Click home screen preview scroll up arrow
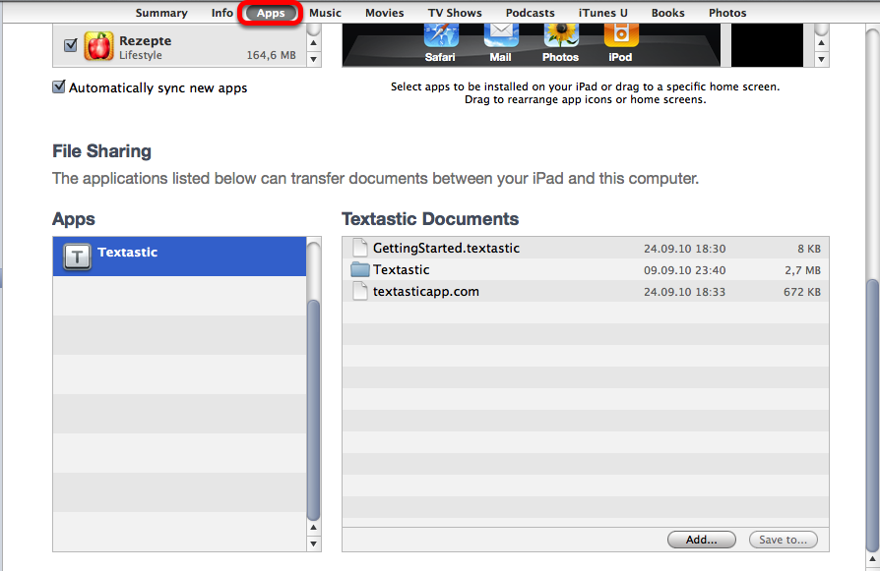This screenshot has width=880, height=571. pos(822,42)
